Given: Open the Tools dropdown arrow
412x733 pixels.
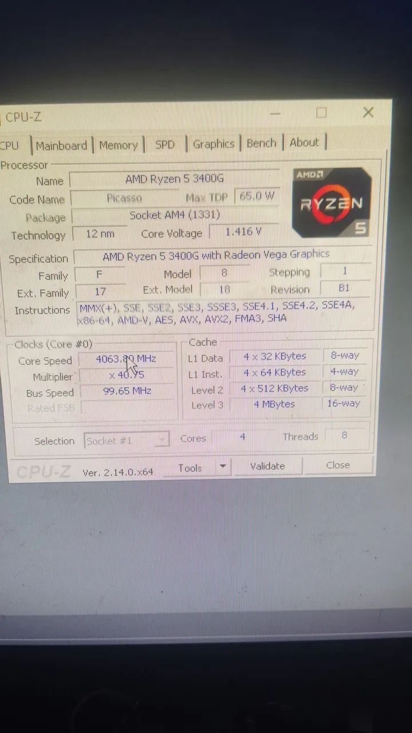Looking at the screenshot, I should [223, 467].
